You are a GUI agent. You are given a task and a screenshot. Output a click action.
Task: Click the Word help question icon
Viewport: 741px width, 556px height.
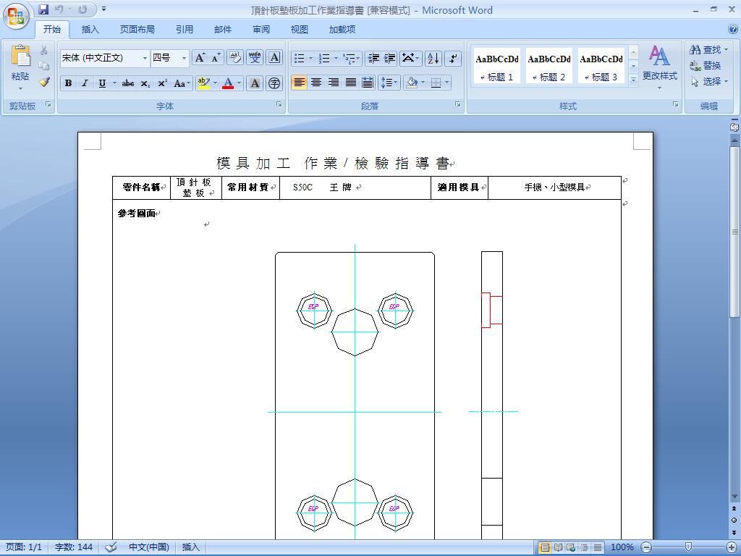[733, 29]
